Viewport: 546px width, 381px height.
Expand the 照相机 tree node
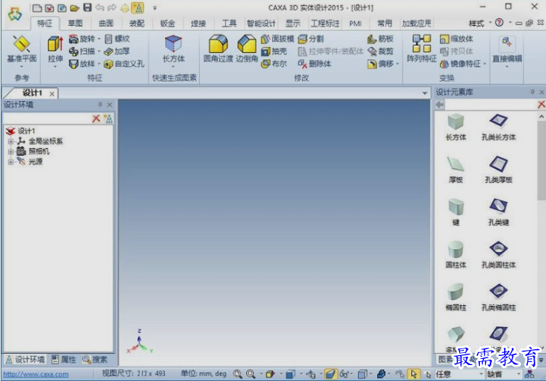(x=11, y=152)
